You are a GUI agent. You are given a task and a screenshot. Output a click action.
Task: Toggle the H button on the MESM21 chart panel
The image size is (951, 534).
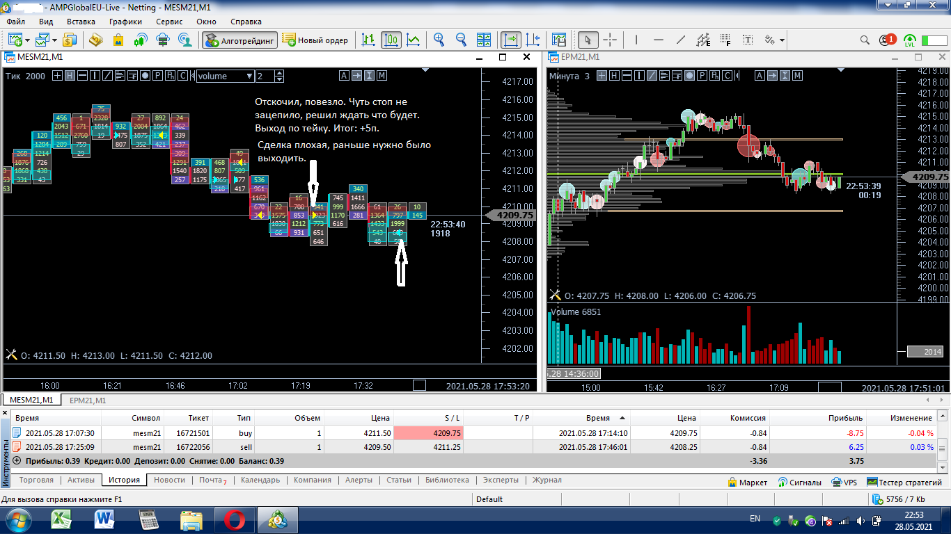pyautogui.click(x=70, y=76)
